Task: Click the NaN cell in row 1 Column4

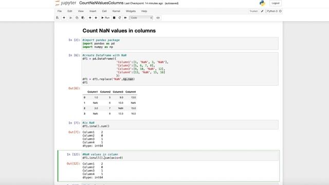Action: (133, 103)
